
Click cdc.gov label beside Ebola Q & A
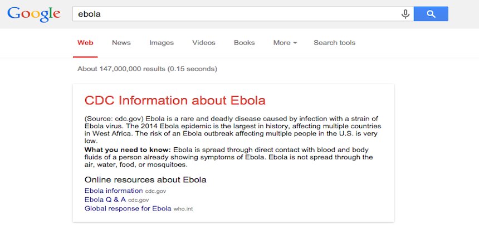pyautogui.click(x=138, y=200)
